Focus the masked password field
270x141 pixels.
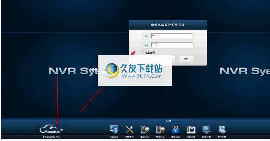click(172, 45)
